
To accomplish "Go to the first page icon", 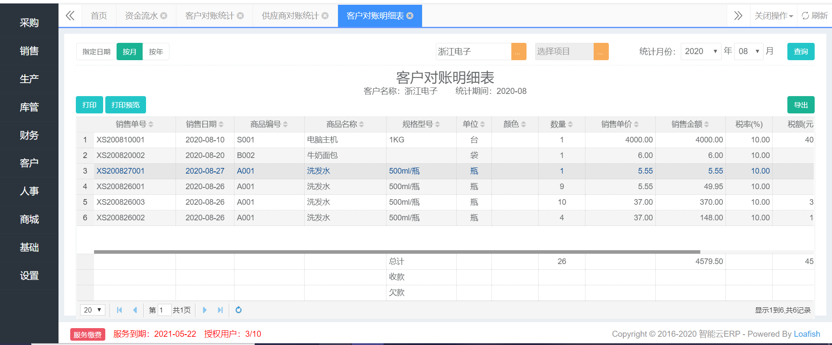I will click(120, 310).
